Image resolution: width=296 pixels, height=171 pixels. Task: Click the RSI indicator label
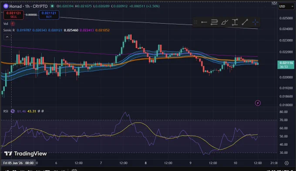(x=6, y=111)
